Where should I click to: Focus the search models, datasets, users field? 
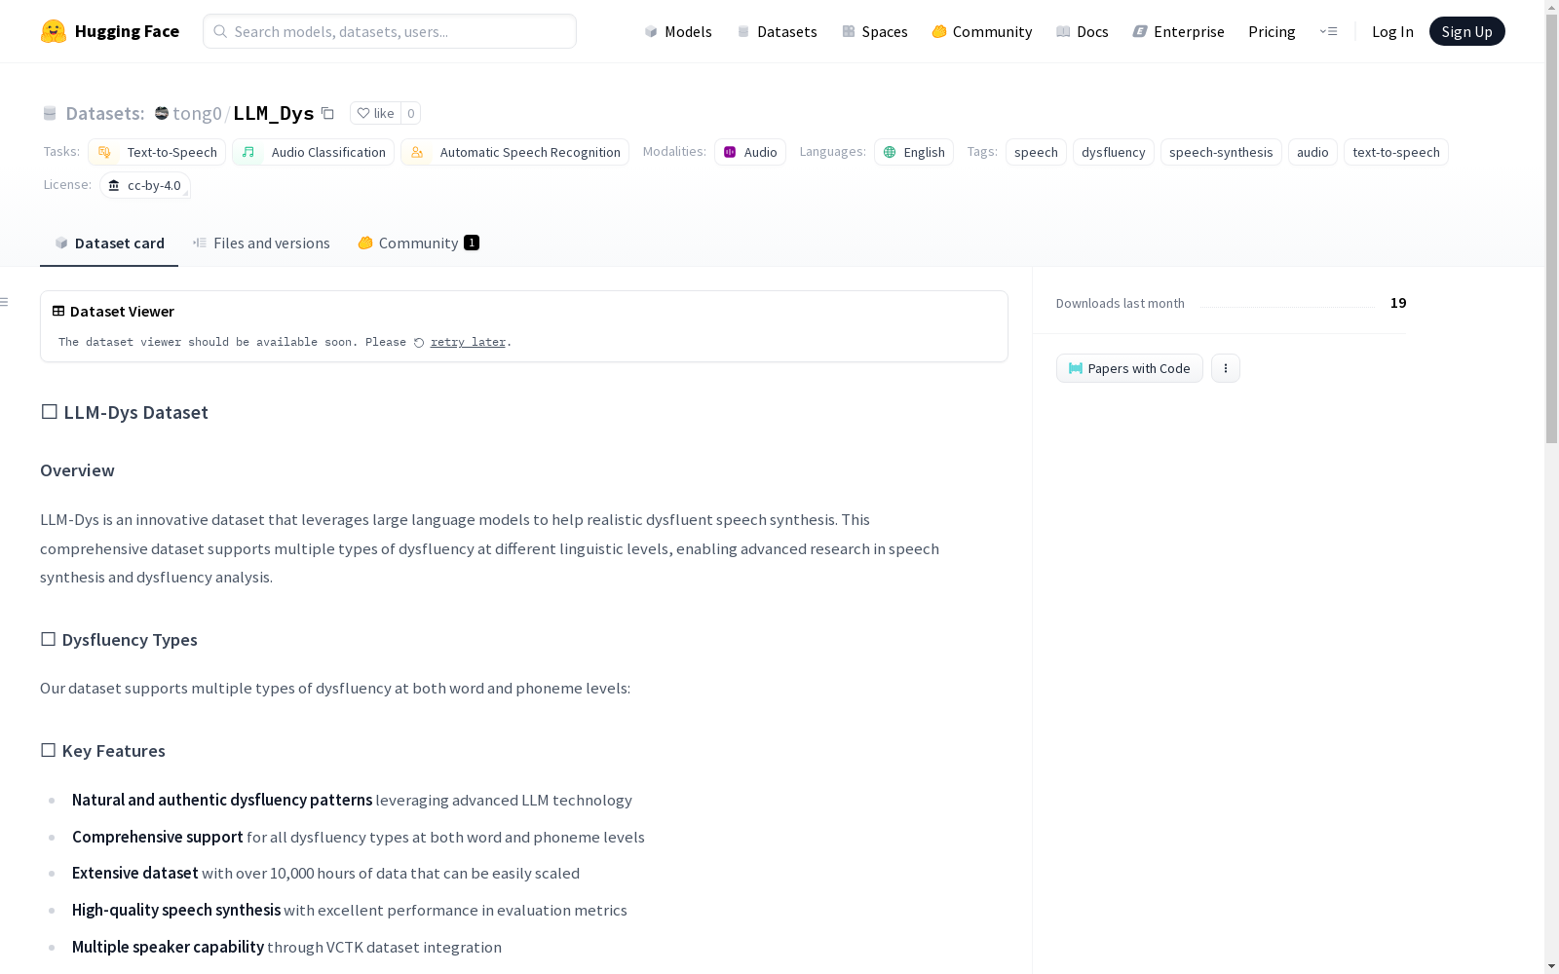(x=390, y=31)
